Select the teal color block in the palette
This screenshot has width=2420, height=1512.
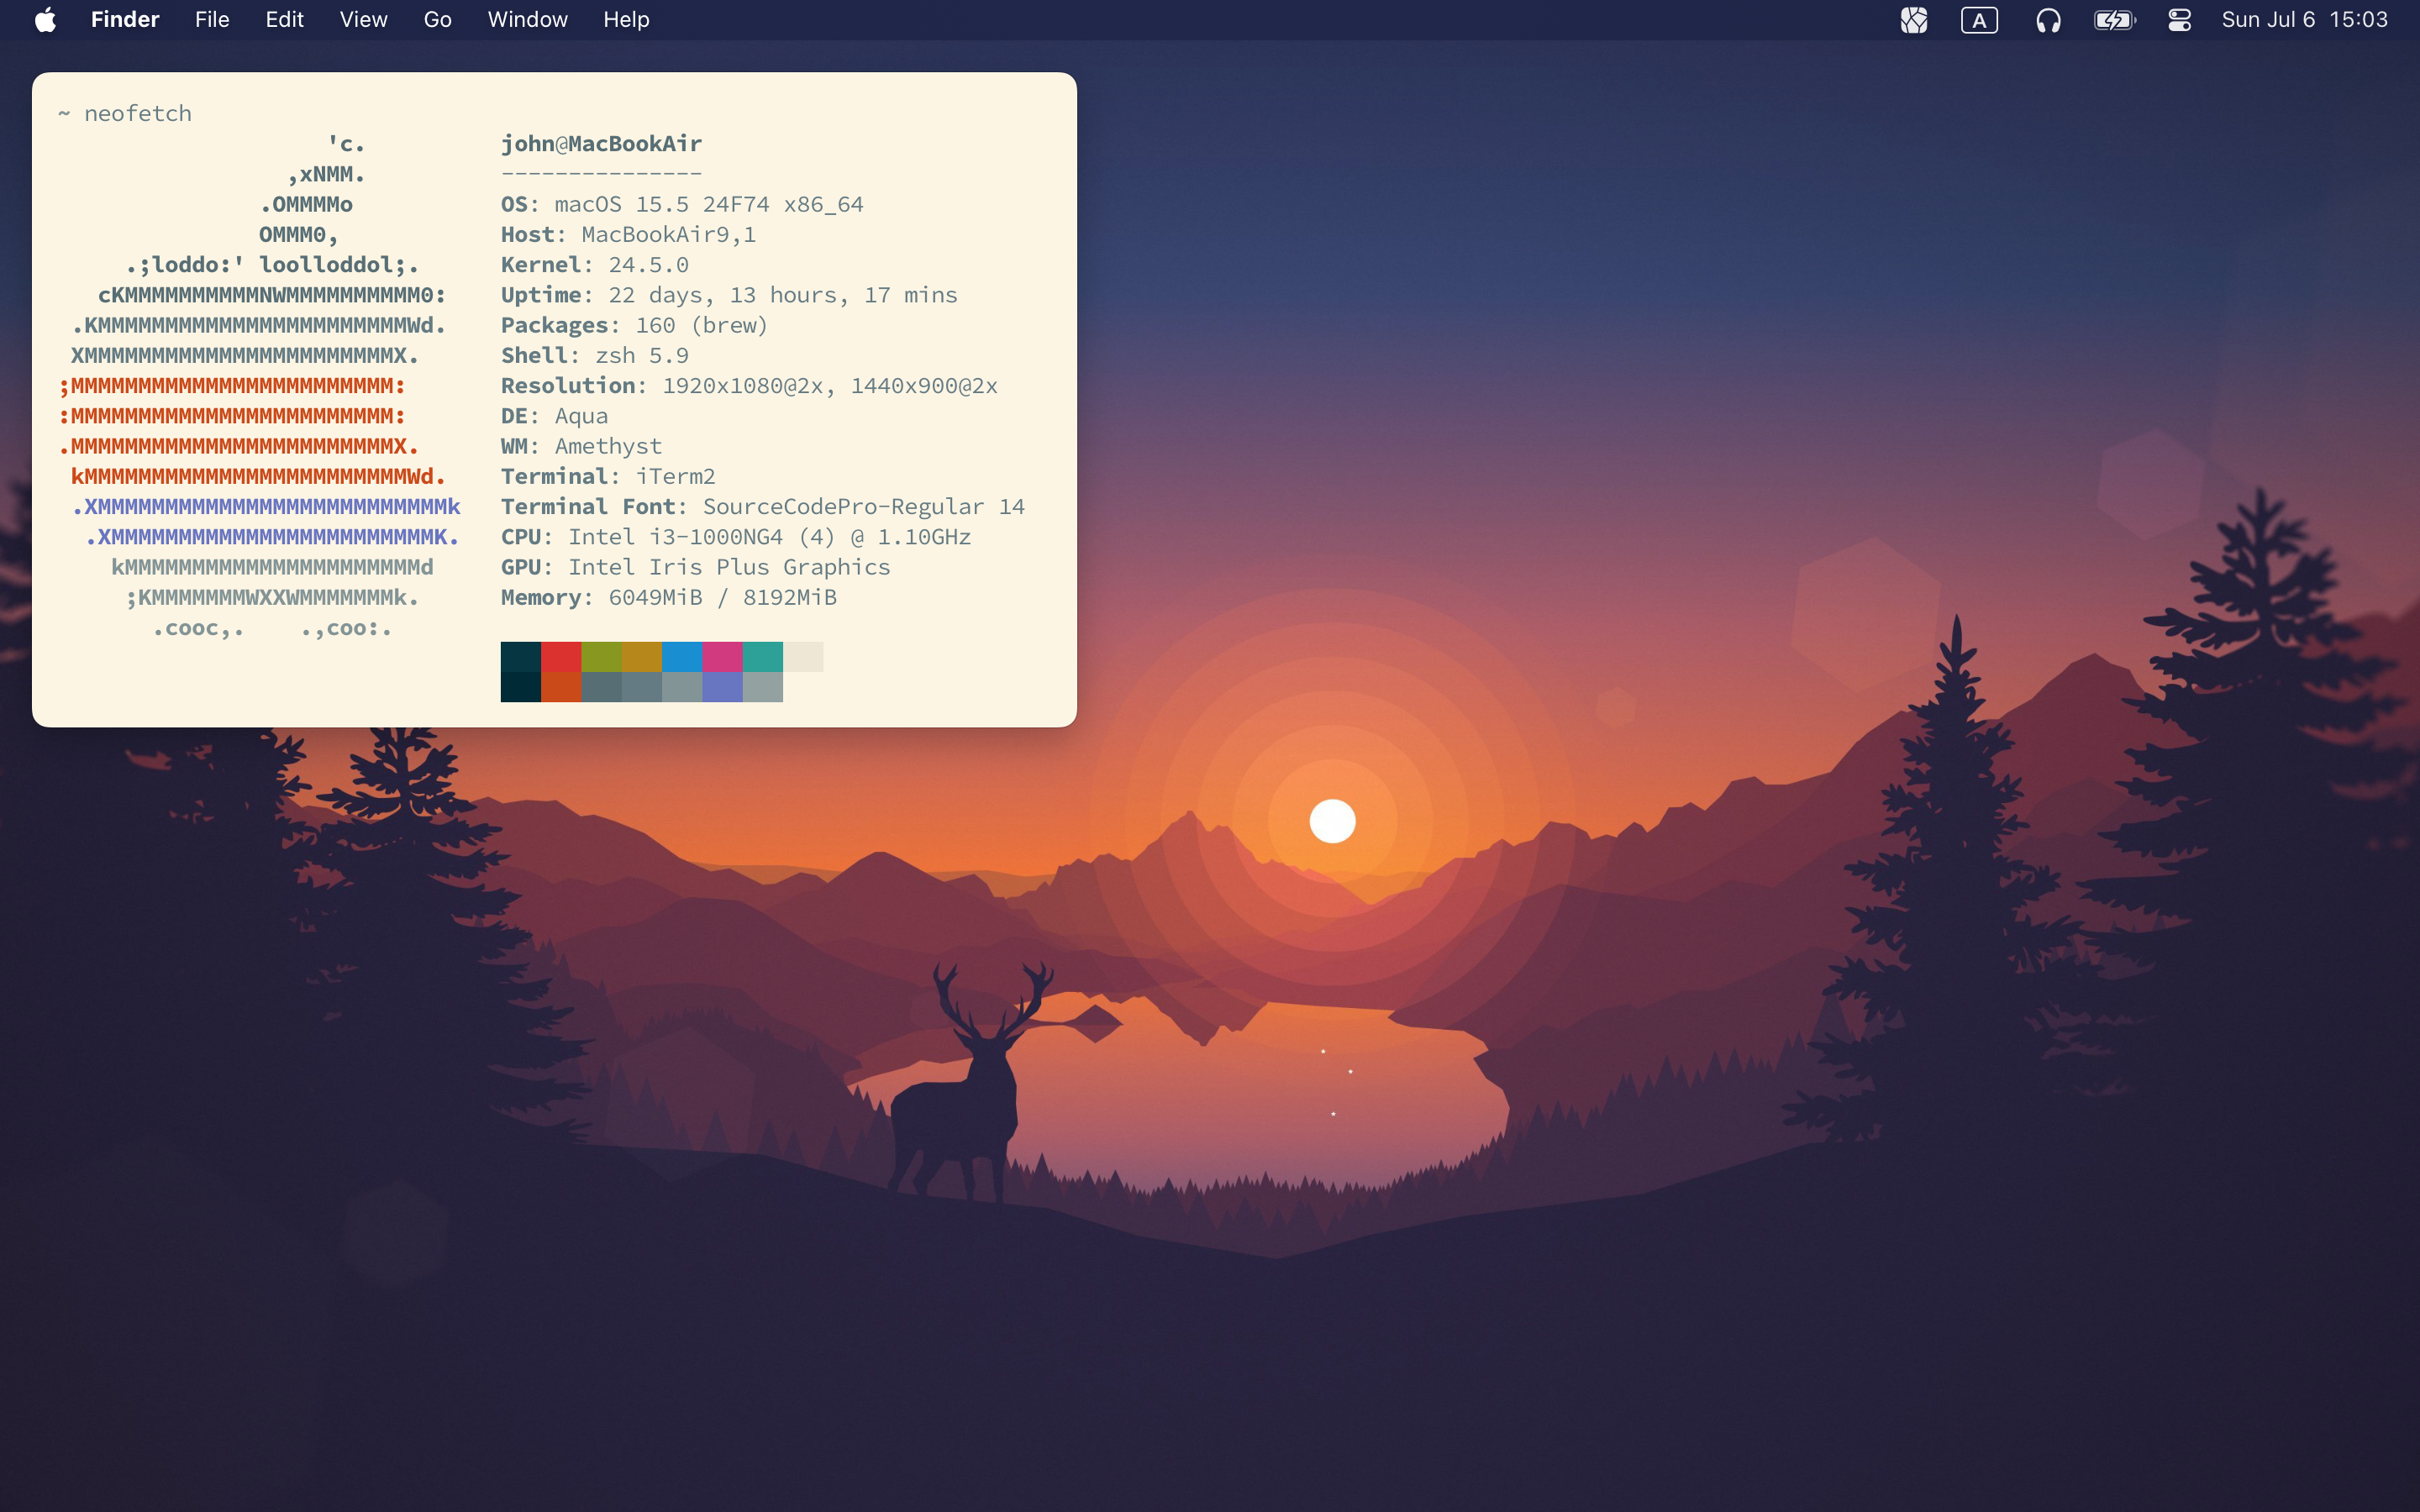point(762,656)
